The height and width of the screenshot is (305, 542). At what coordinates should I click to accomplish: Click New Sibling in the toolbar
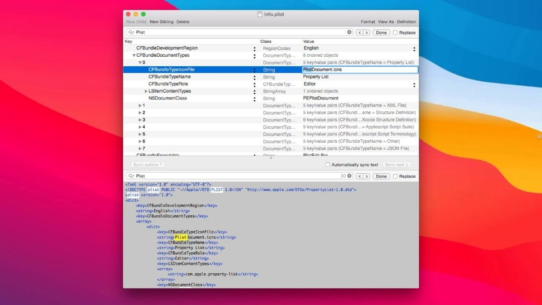coord(161,22)
